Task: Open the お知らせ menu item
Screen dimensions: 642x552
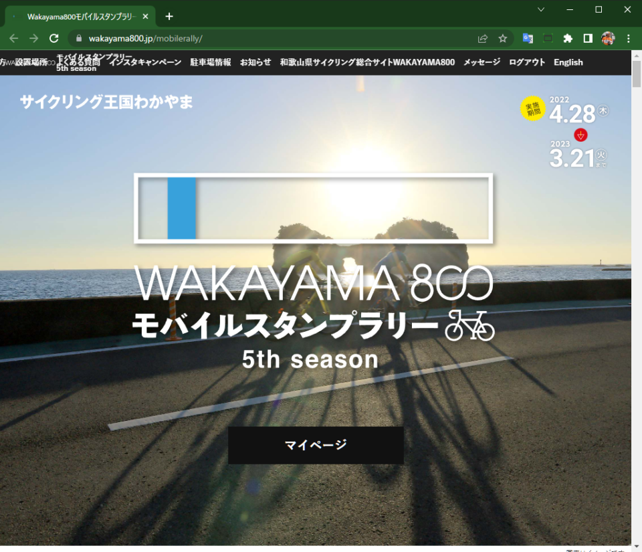Action: [255, 62]
